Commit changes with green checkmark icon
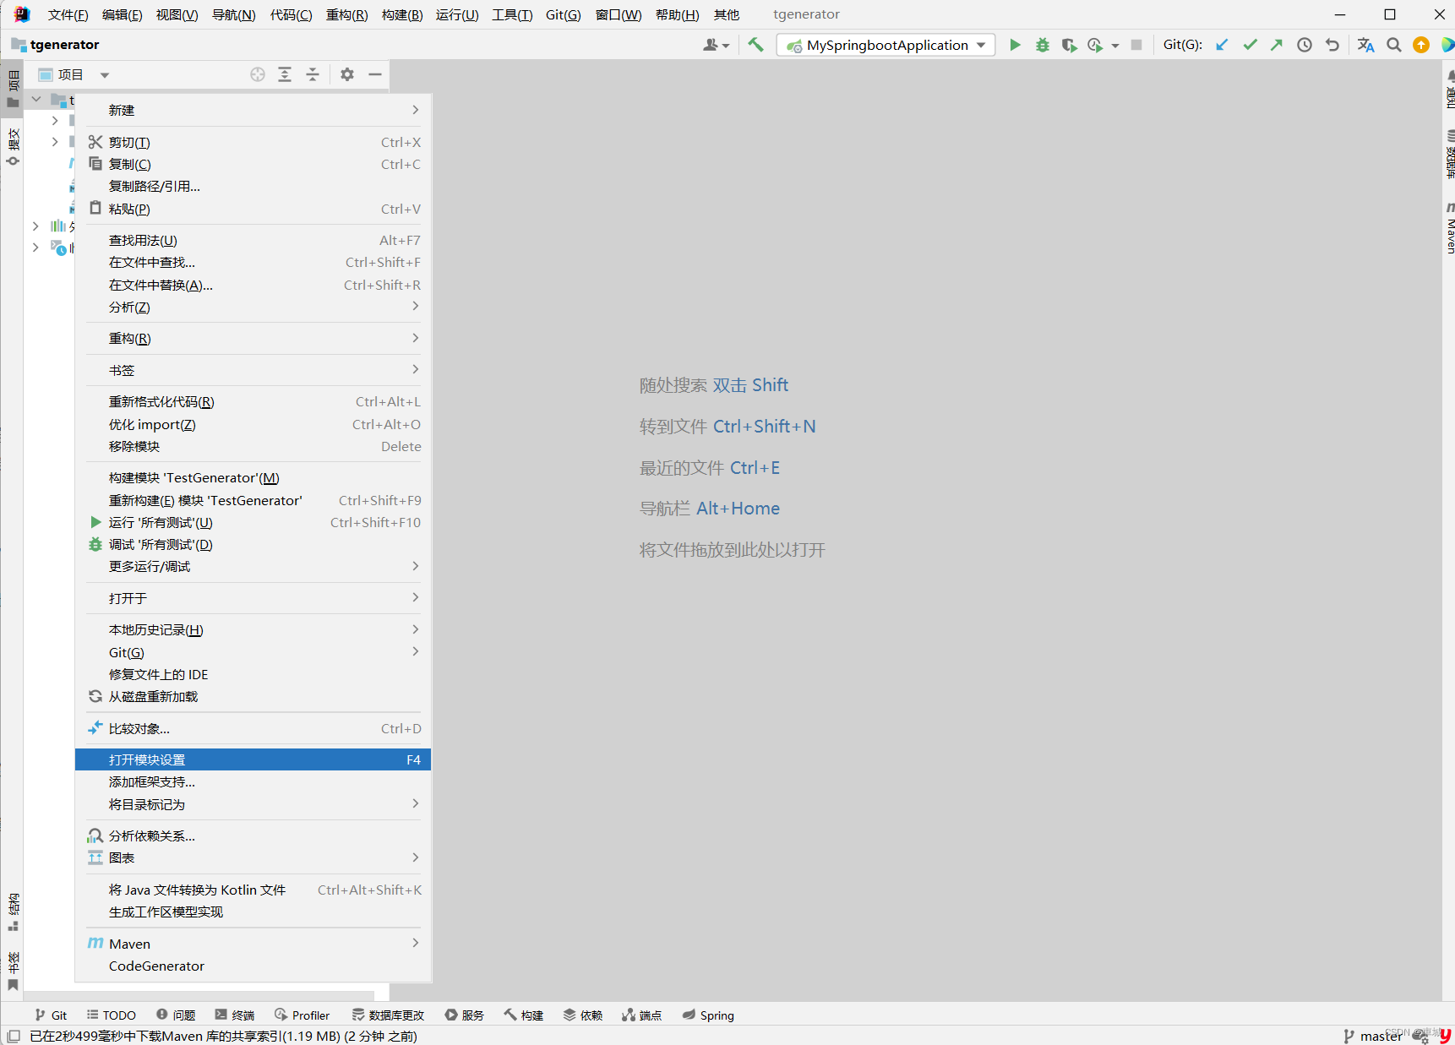1455x1045 pixels. [1250, 45]
